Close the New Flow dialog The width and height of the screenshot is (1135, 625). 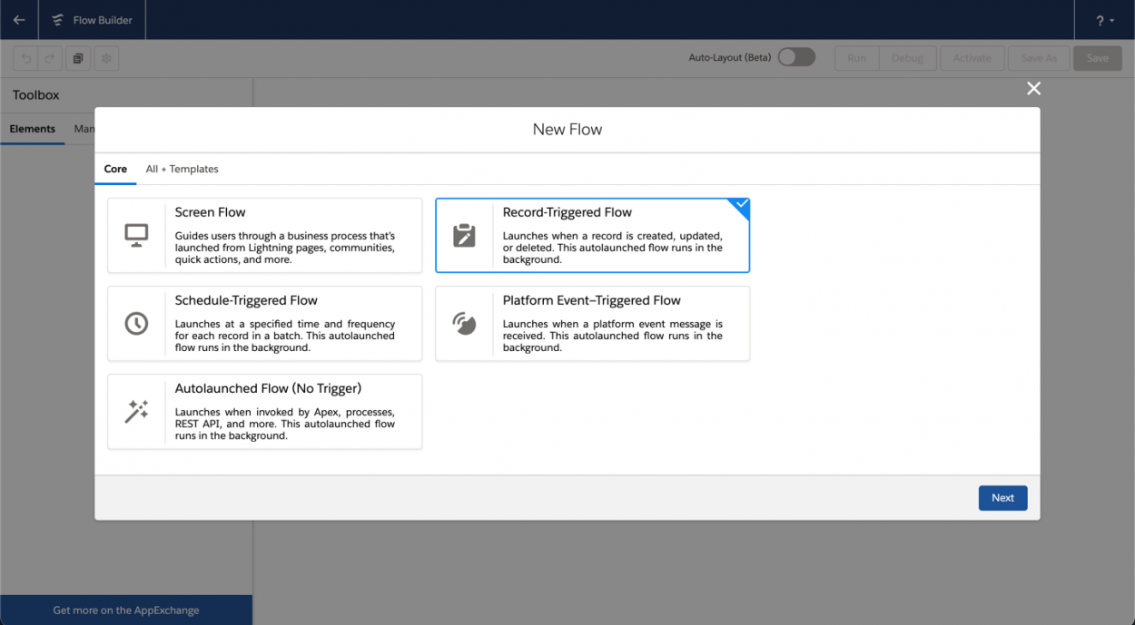(x=1033, y=88)
